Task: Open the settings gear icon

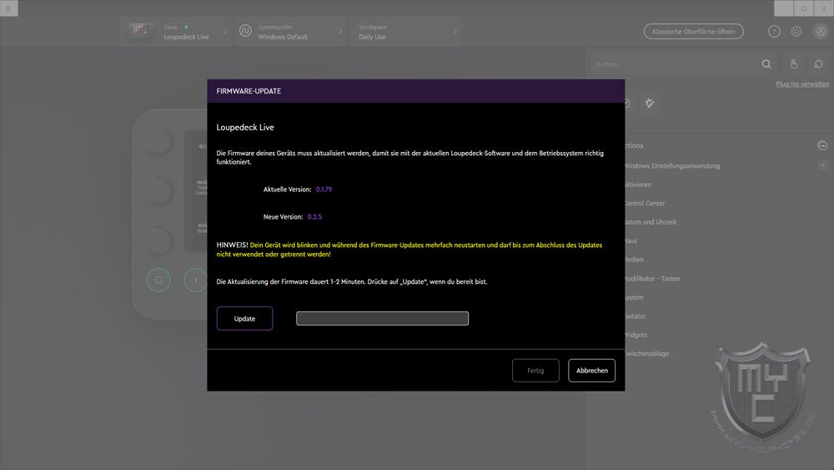Action: pyautogui.click(x=796, y=32)
